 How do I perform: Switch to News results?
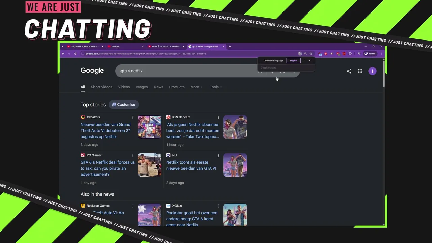(x=158, y=87)
